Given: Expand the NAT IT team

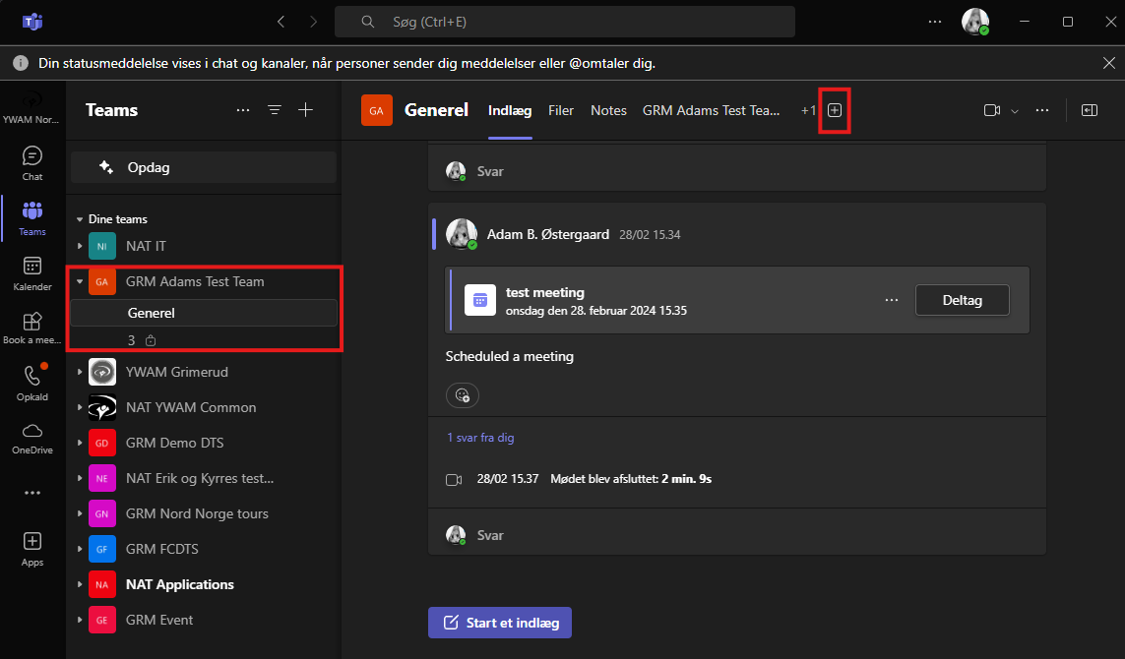Looking at the screenshot, I should pos(80,246).
